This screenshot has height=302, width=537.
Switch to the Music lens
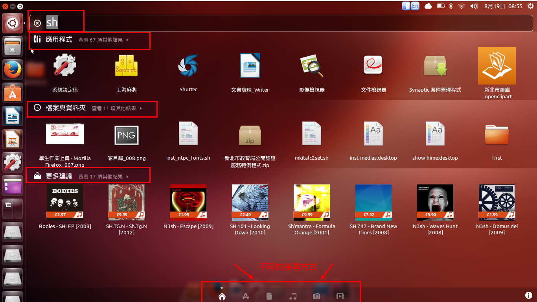point(293,296)
